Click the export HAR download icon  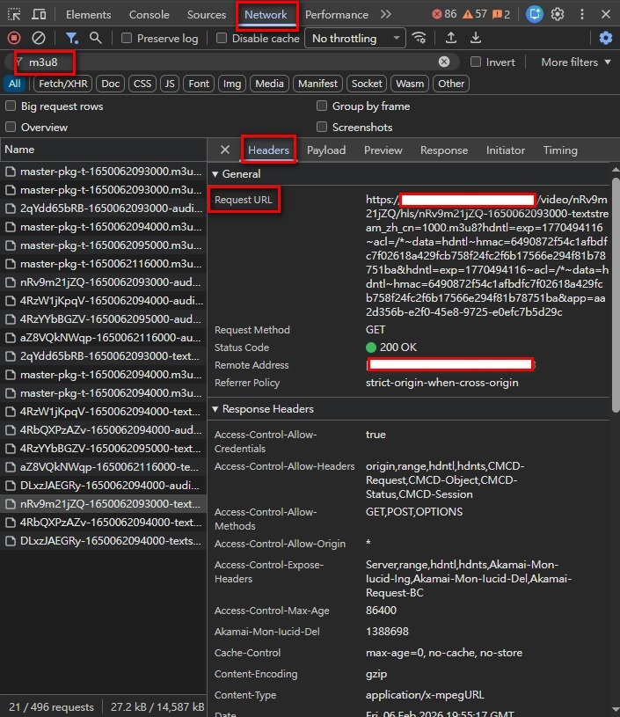click(x=476, y=38)
